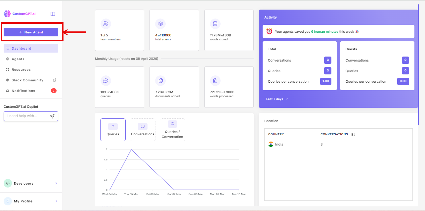Toggle sort order on the Conversations column

tap(354, 134)
